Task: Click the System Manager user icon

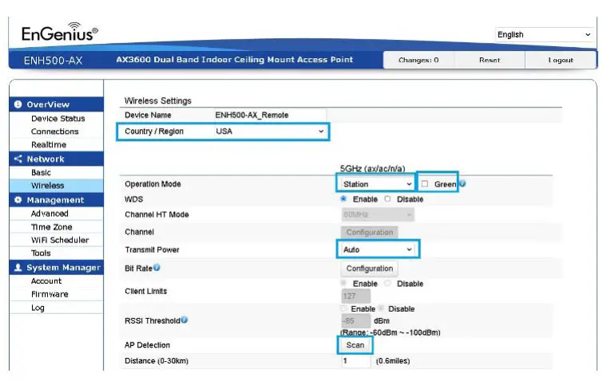Action: click(x=18, y=268)
